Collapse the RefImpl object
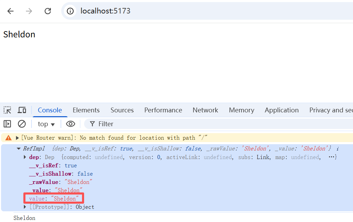Viewport: 353px width, 222px height. point(19,149)
